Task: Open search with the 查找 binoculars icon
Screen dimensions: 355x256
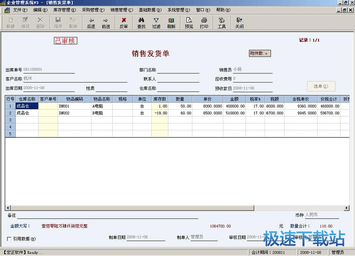Action: [x=141, y=23]
